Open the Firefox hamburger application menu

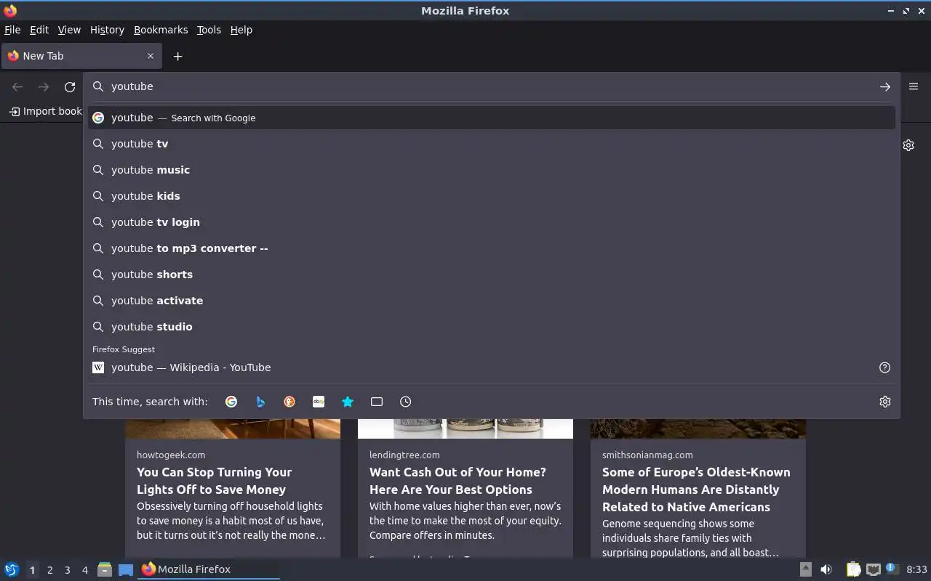(x=914, y=86)
